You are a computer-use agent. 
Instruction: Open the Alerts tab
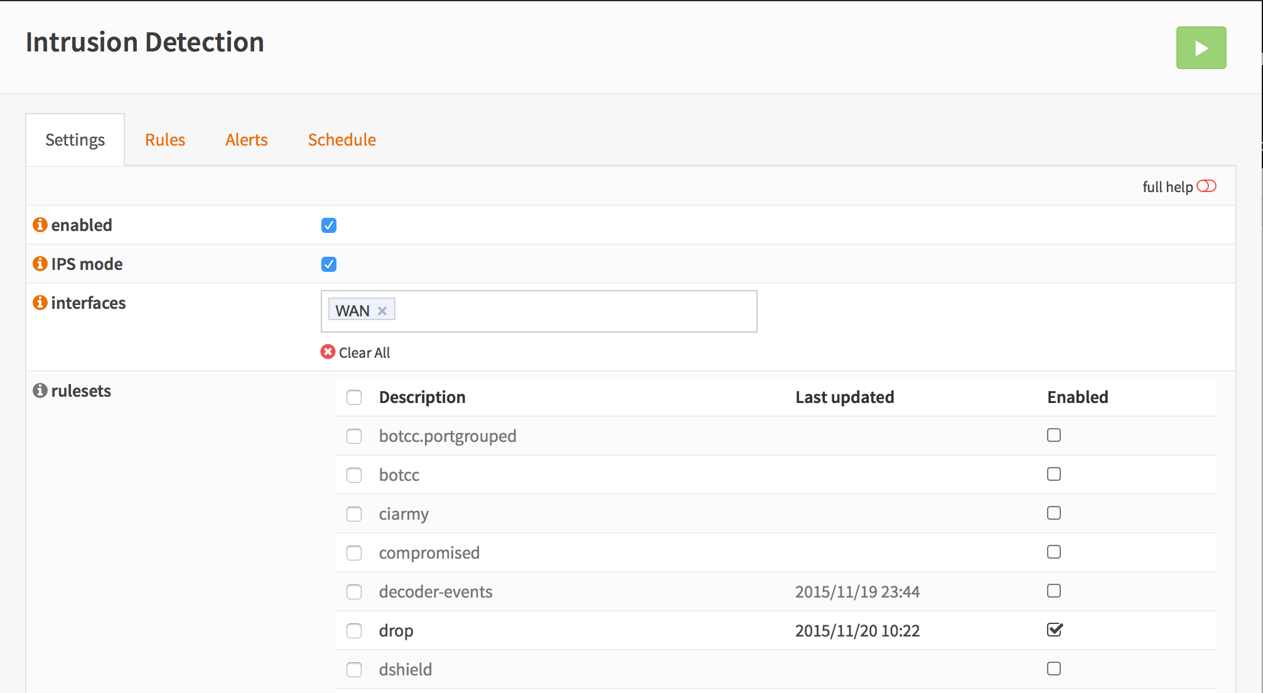[x=247, y=140]
